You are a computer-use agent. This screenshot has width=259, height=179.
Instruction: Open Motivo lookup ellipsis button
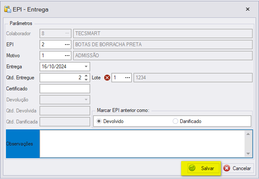67,56
